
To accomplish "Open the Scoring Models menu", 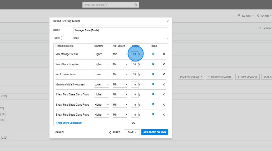I will 191,77.
